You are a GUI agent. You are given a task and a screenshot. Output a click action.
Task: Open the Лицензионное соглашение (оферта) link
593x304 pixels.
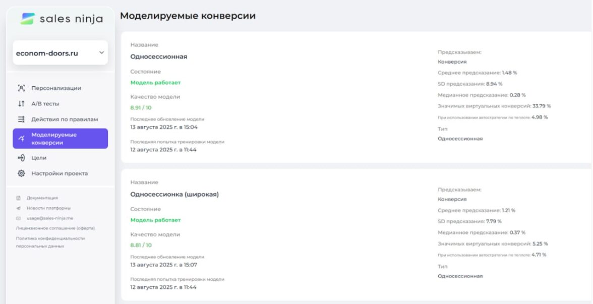pos(55,228)
